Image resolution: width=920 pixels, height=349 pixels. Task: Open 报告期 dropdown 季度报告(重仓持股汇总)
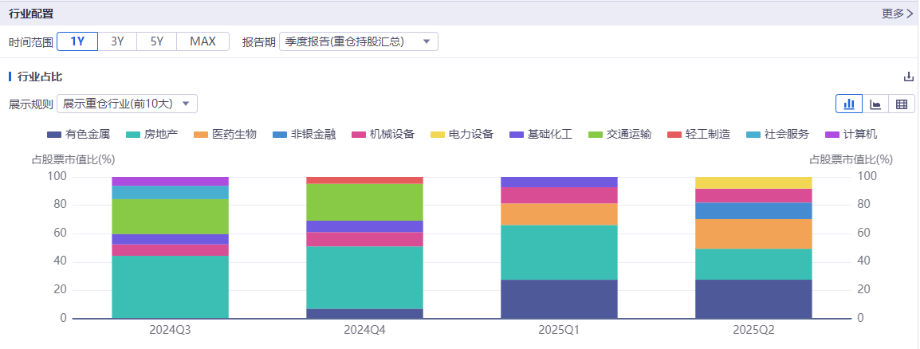tap(359, 41)
